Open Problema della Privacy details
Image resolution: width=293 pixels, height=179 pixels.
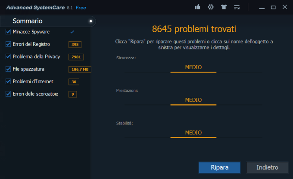(36, 57)
